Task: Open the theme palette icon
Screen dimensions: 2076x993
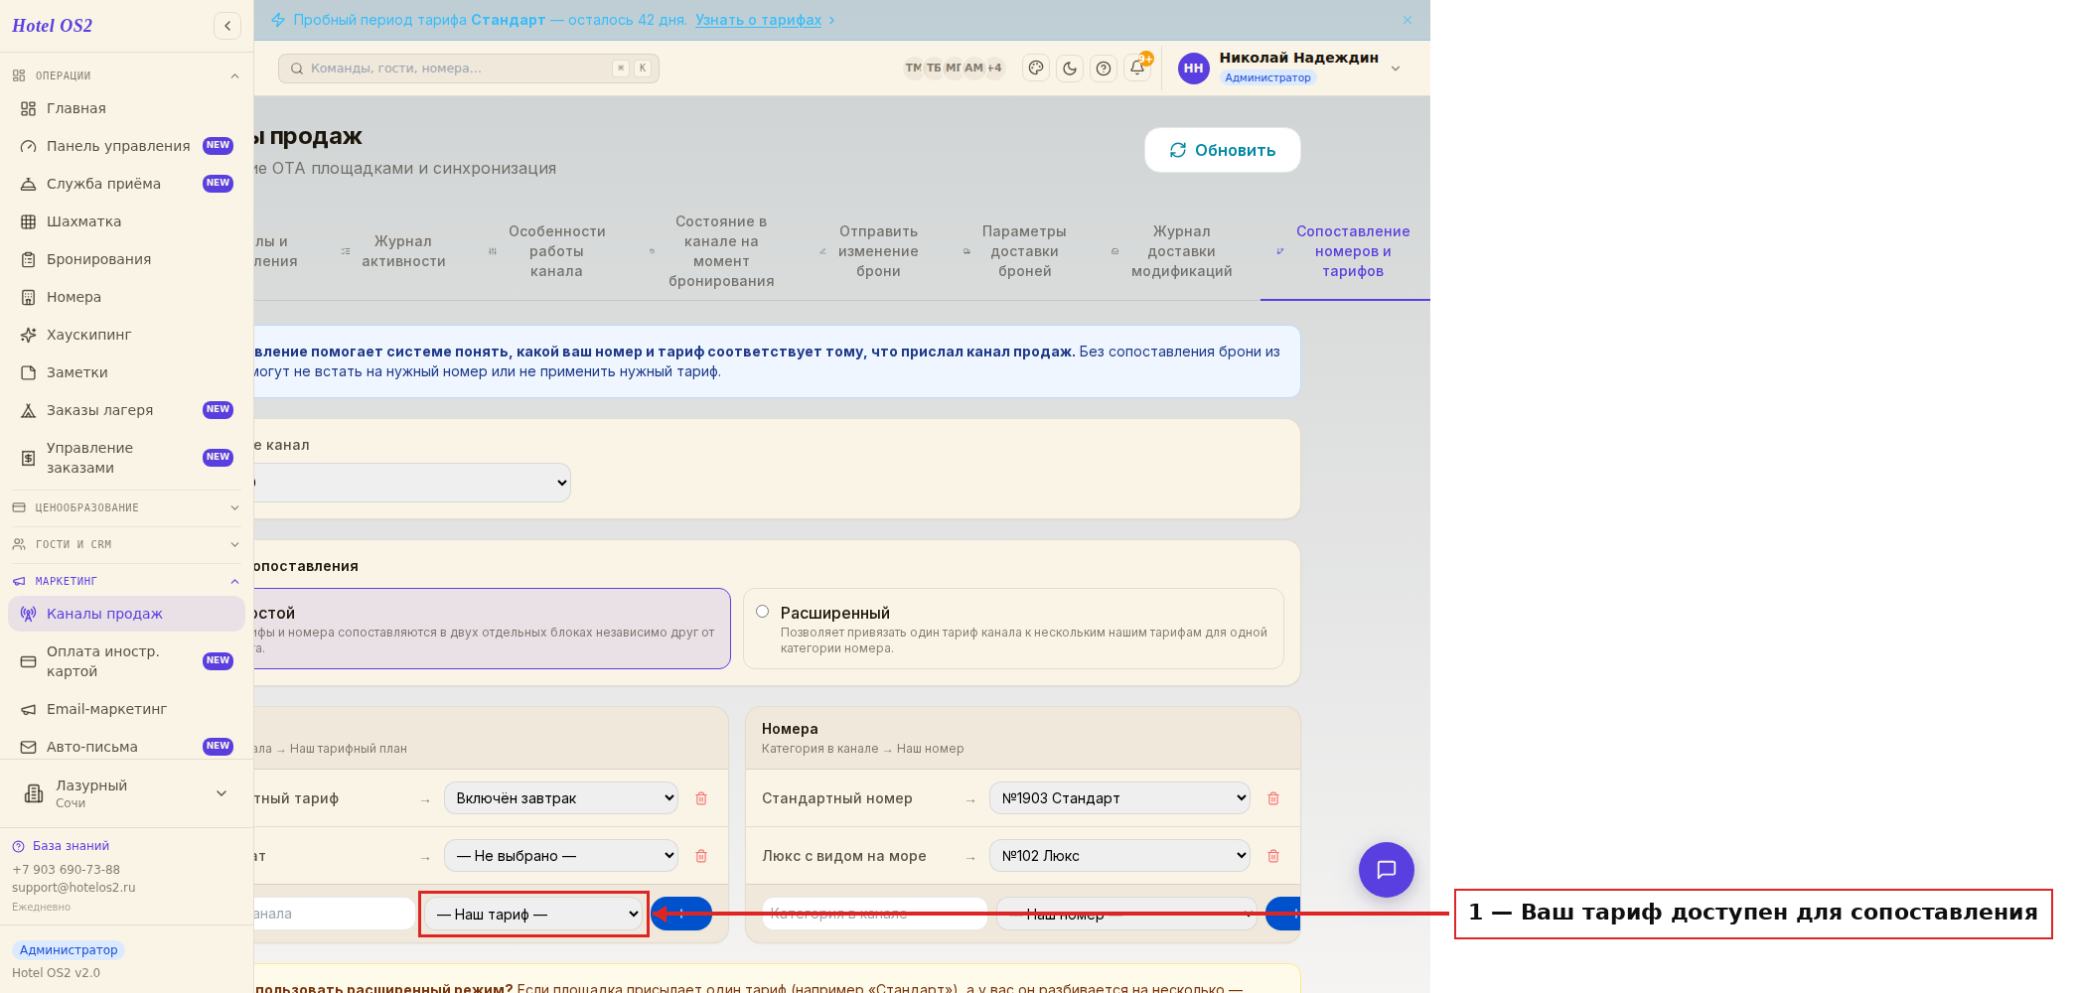Action: (x=1036, y=69)
